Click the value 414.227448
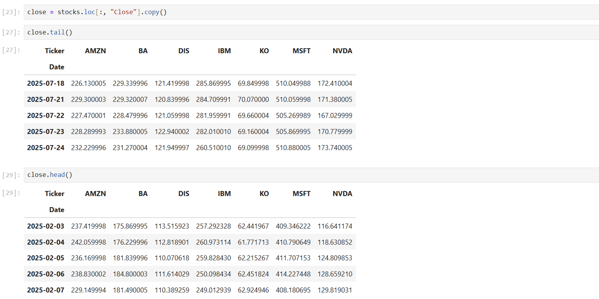 (x=293, y=274)
